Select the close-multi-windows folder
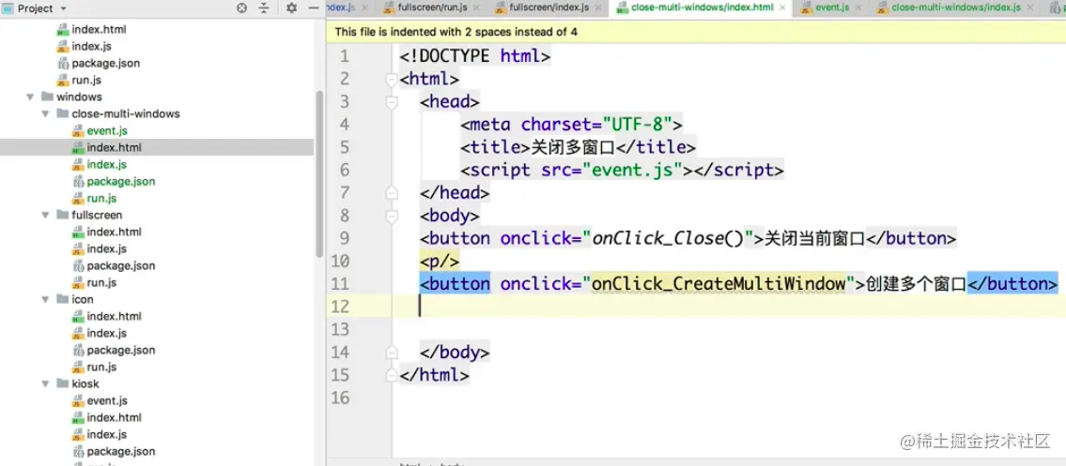This screenshot has width=1066, height=466. pos(126,114)
